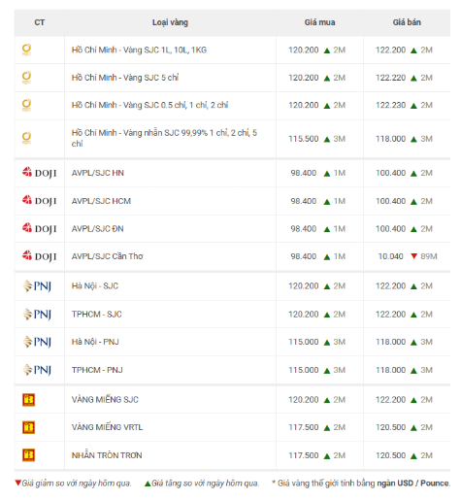Click PNJ logo in the TPHCM - PNJ row
The width and height of the screenshot is (461, 500).
(37, 370)
